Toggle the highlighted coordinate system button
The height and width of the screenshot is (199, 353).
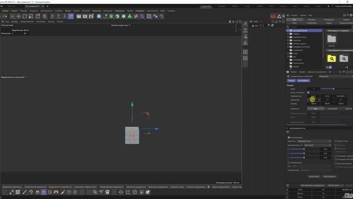(x=71, y=16)
